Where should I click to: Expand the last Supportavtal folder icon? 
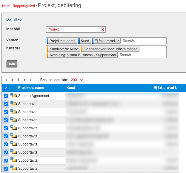pos(13,168)
